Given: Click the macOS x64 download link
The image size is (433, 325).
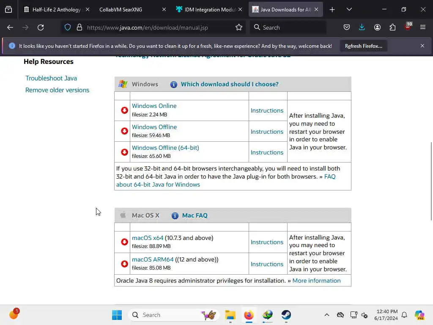Looking at the screenshot, I should (x=148, y=238).
